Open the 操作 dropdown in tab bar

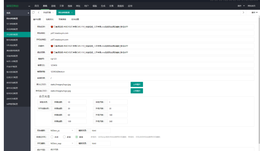tap(254, 13)
